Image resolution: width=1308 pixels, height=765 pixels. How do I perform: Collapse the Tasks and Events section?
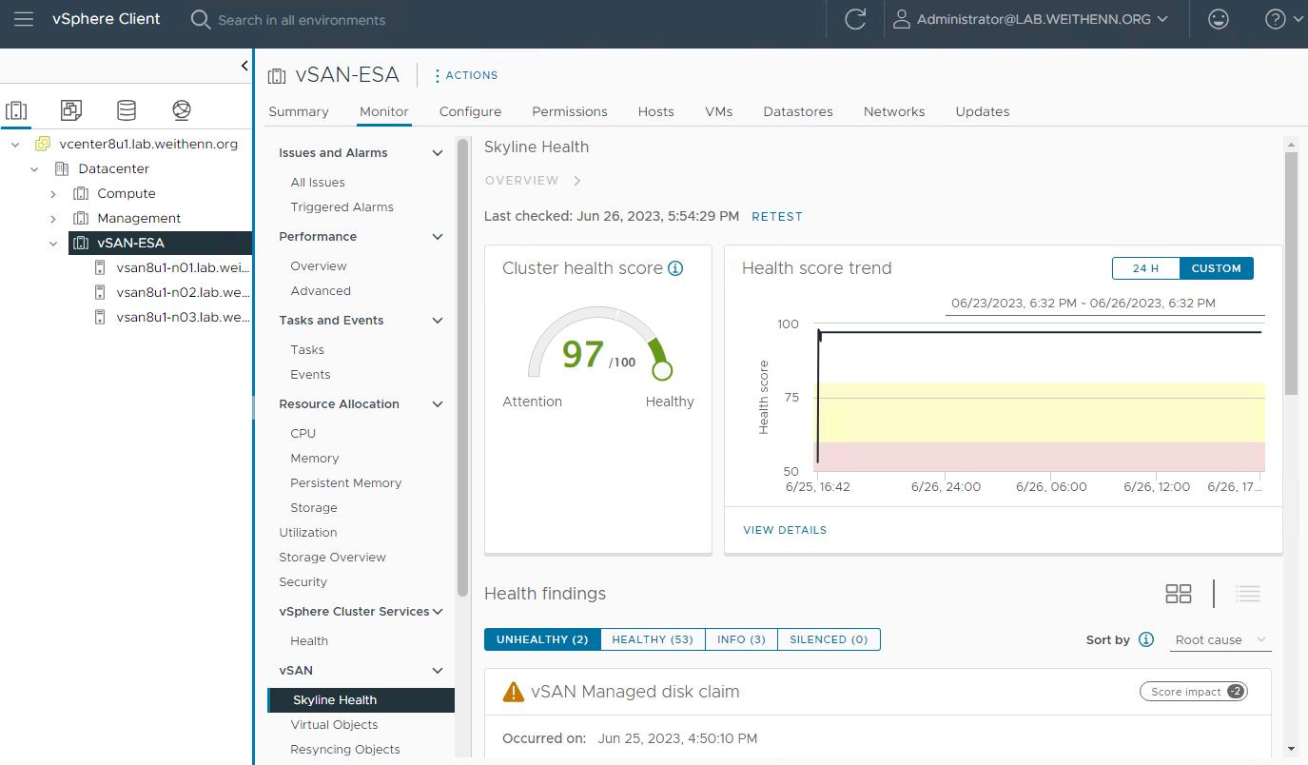pyautogui.click(x=438, y=320)
